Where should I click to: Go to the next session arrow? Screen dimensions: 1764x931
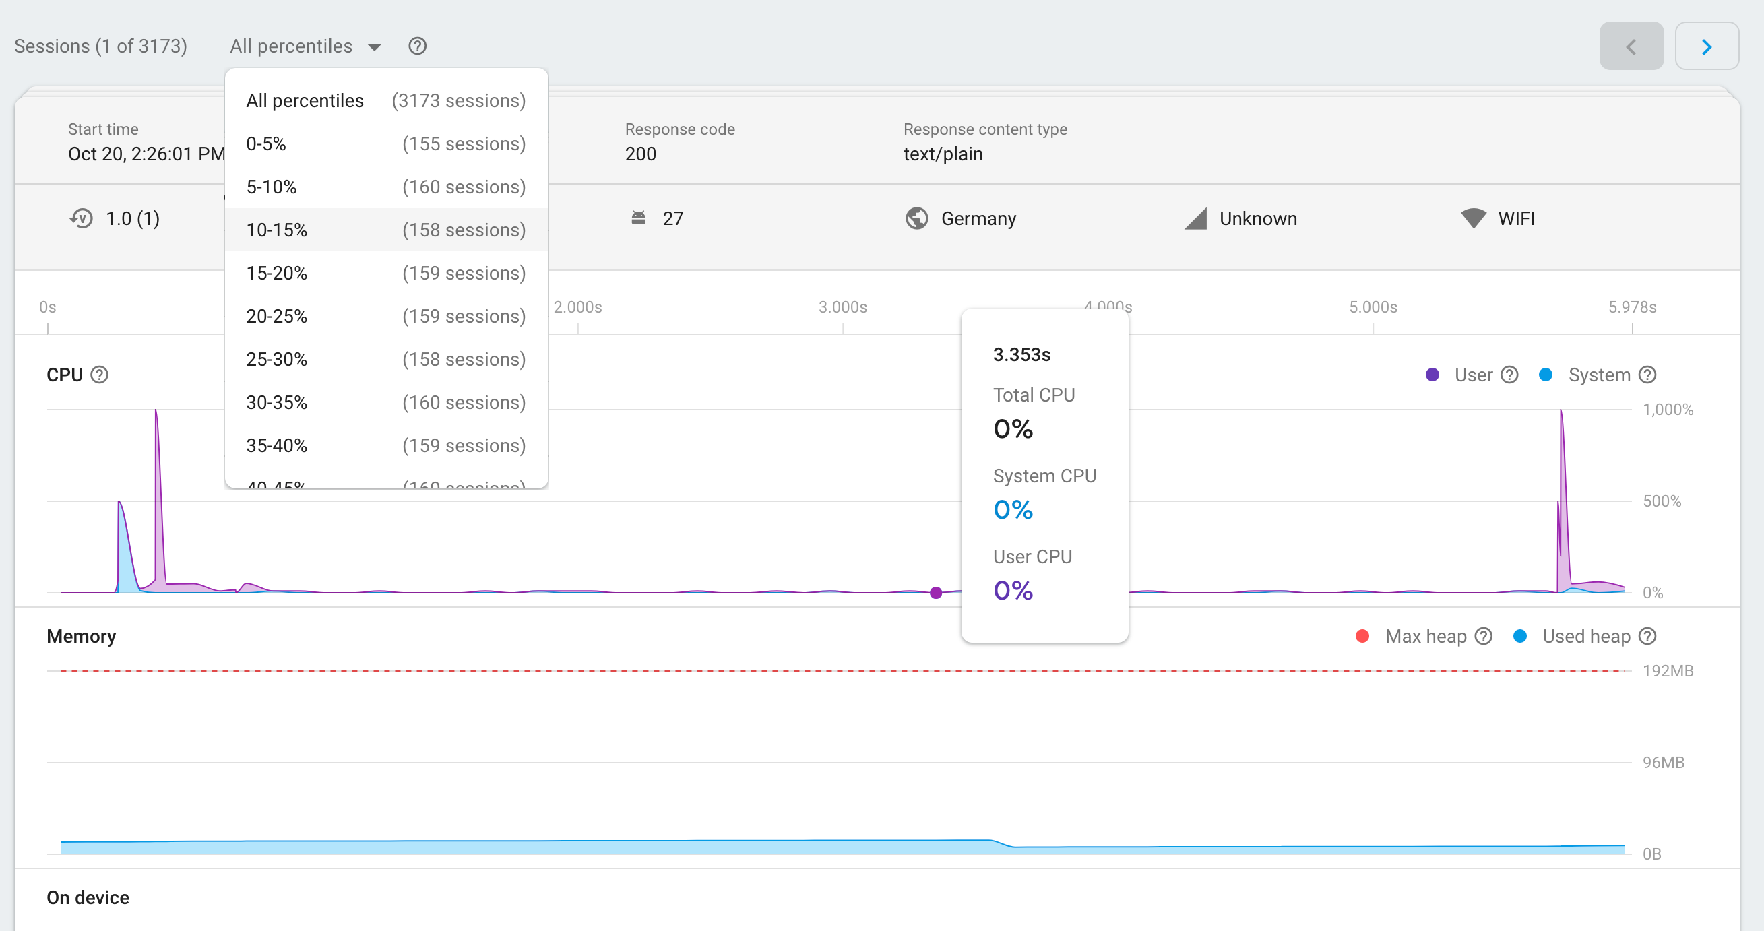pyautogui.click(x=1707, y=46)
